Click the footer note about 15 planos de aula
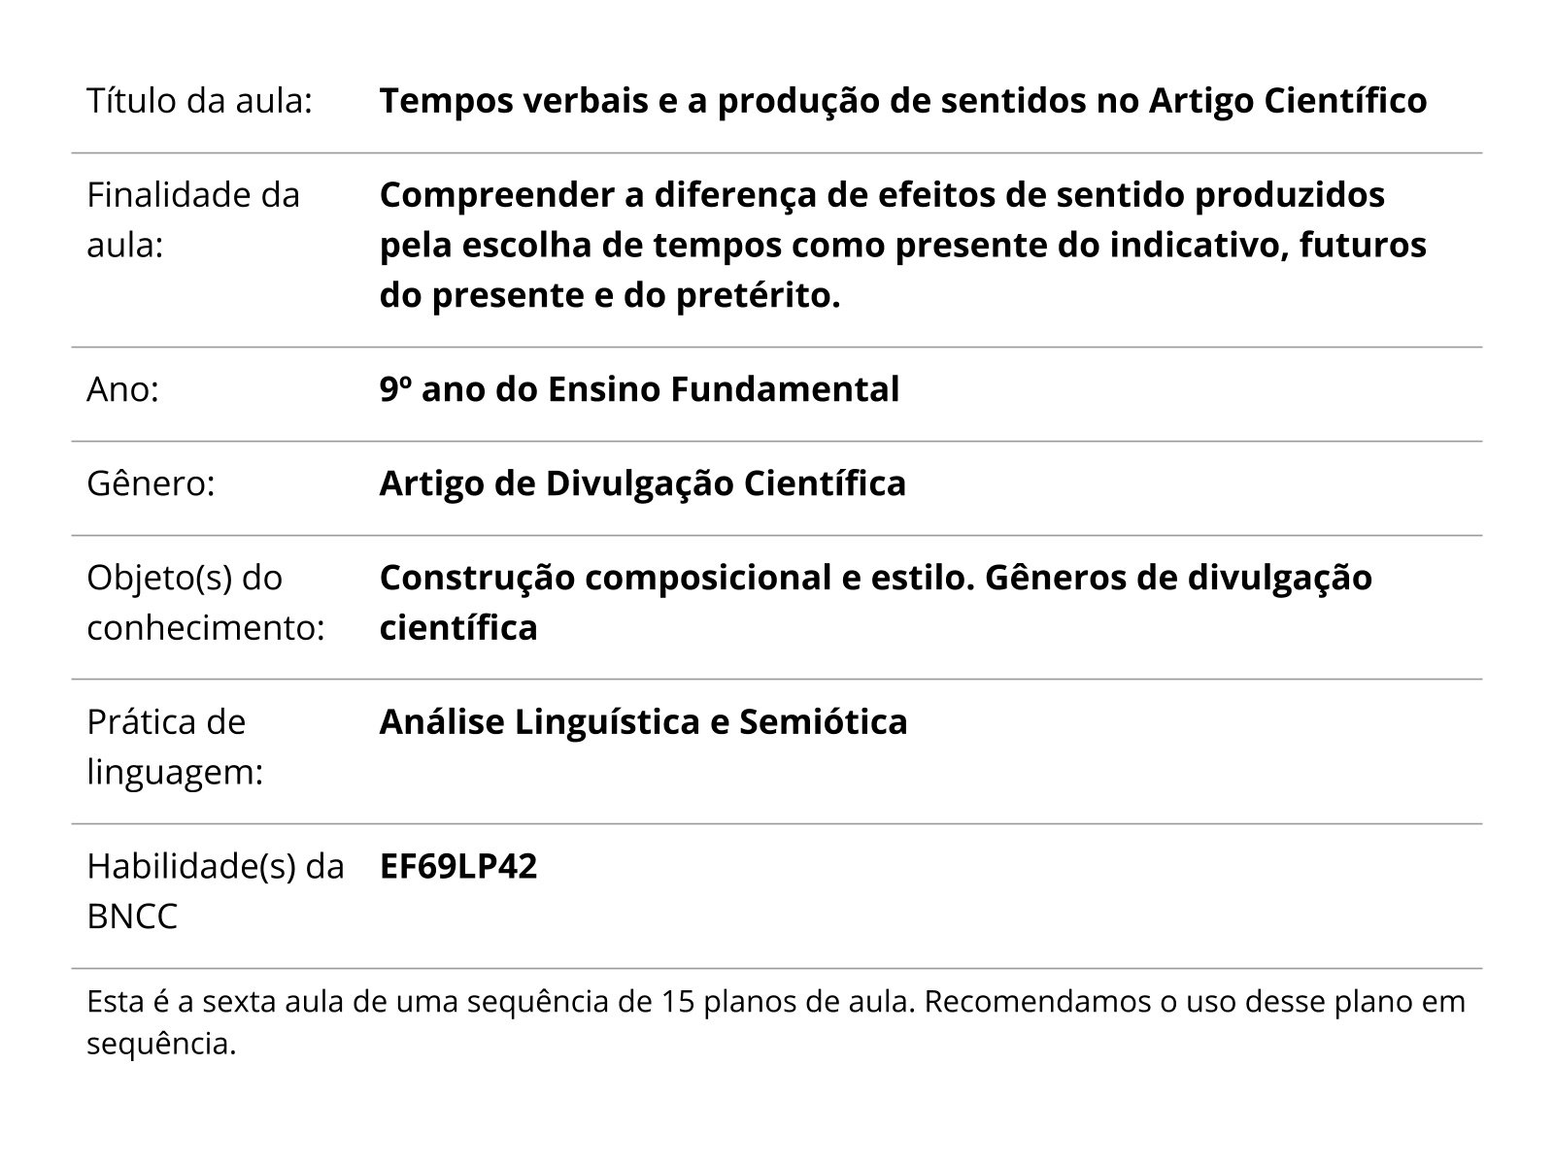The width and height of the screenshot is (1554, 1165). (x=776, y=1022)
